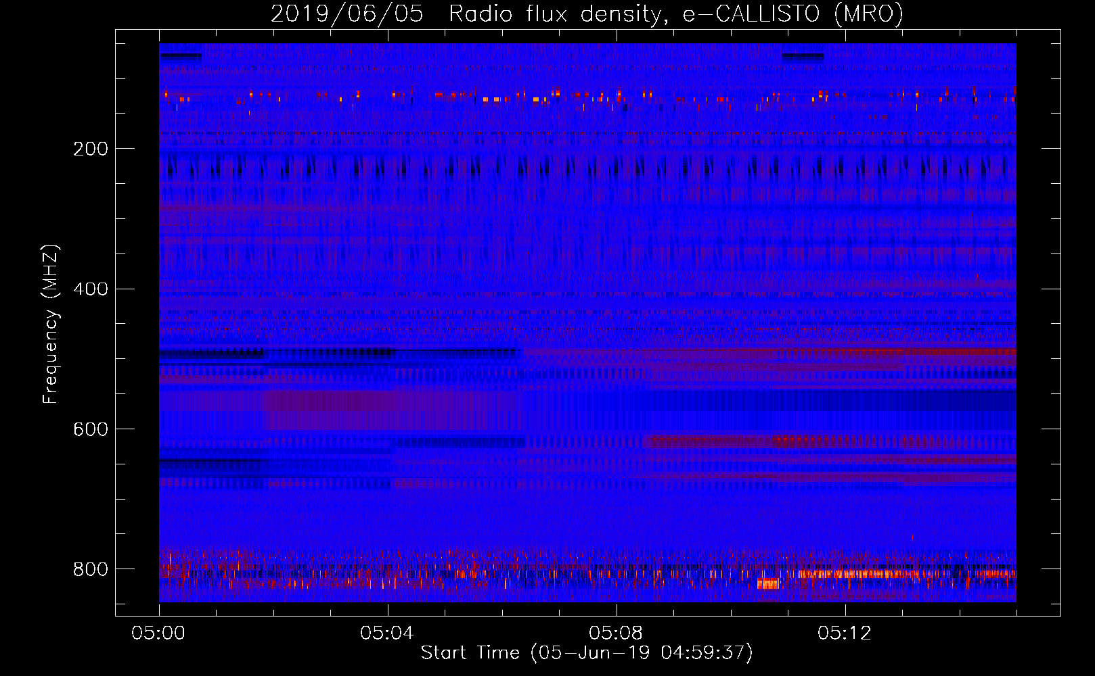
Task: Click the 600 frequency tick label
Action: pos(91,430)
